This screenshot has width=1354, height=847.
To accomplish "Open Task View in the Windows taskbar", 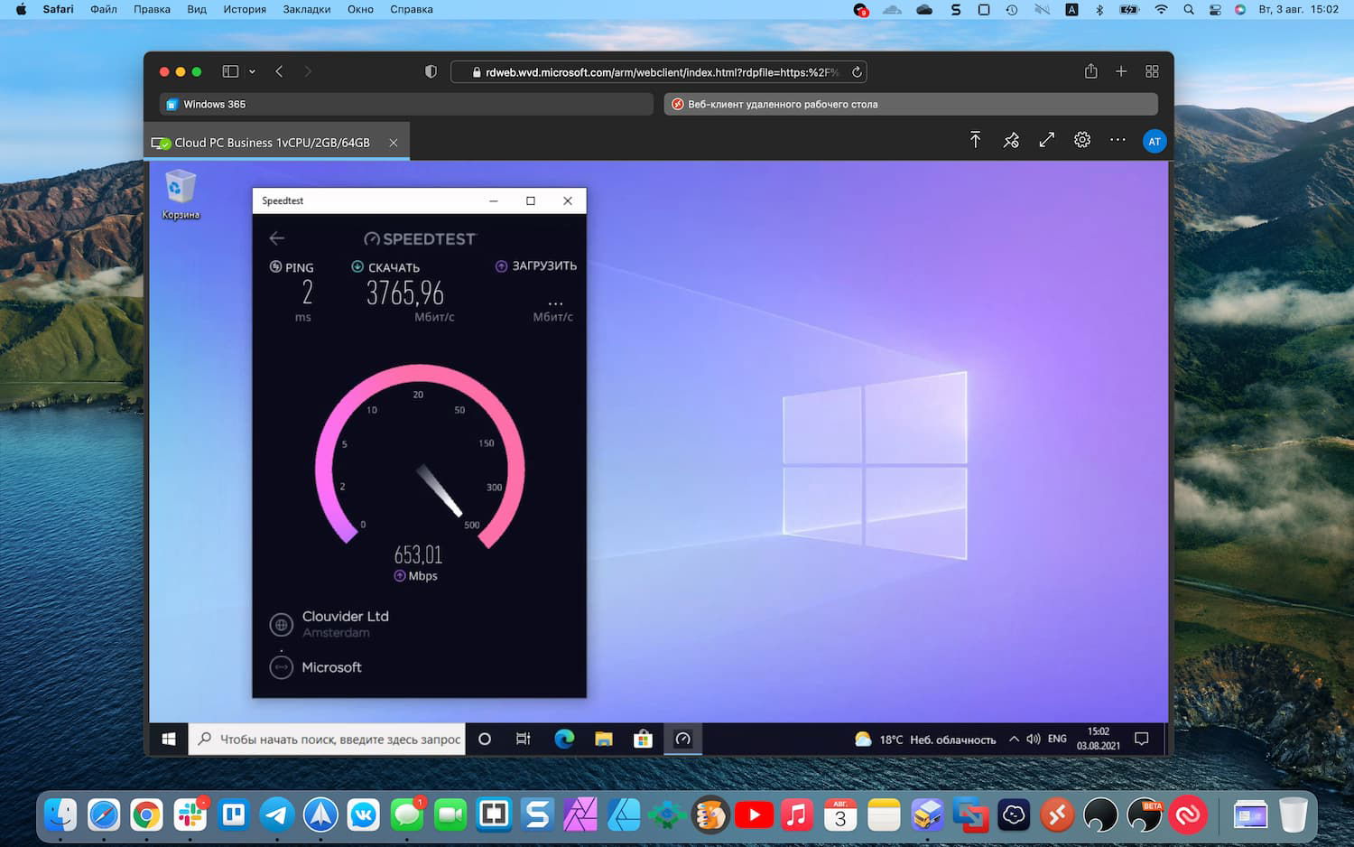I will pos(524,740).
